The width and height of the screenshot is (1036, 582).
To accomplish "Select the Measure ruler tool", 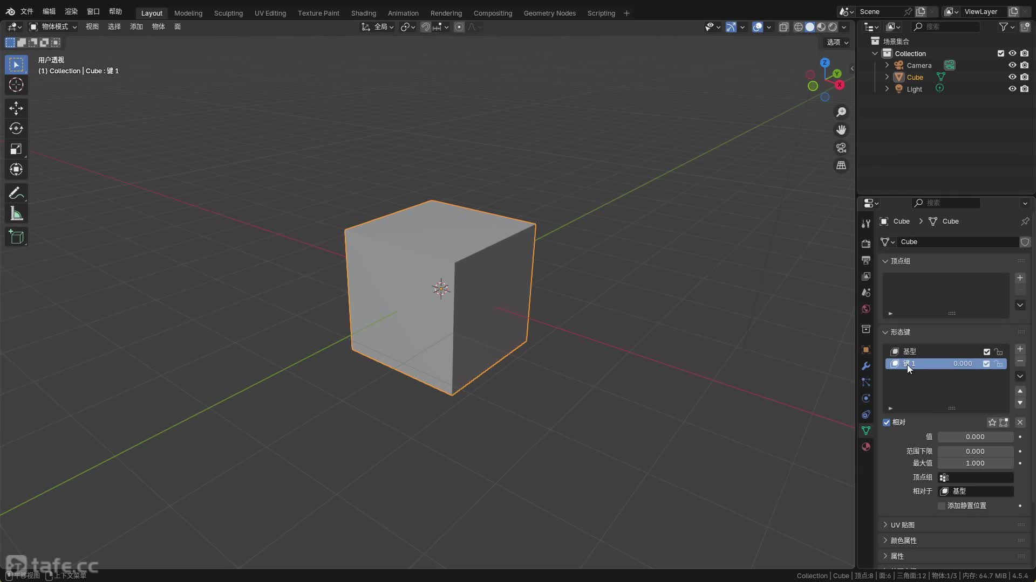I will (16, 214).
